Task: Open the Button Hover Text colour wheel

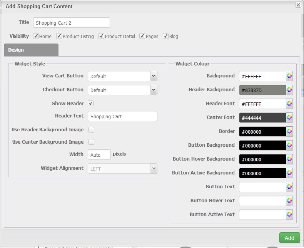Action: pyautogui.click(x=289, y=201)
